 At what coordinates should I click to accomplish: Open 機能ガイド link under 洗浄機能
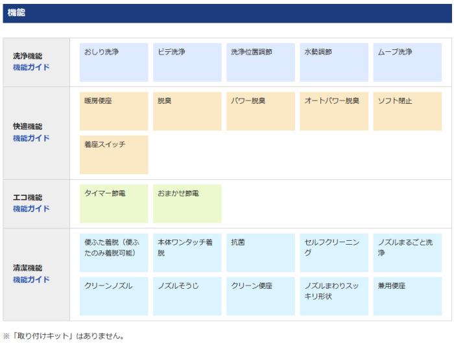tap(31, 68)
